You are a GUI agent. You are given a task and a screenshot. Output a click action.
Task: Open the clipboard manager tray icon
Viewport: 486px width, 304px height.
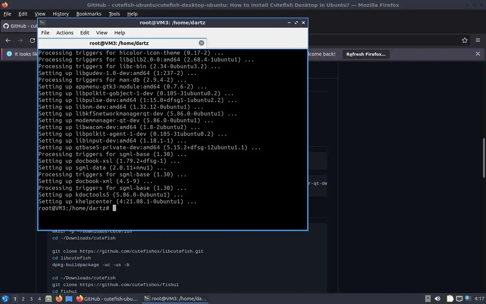(450, 299)
